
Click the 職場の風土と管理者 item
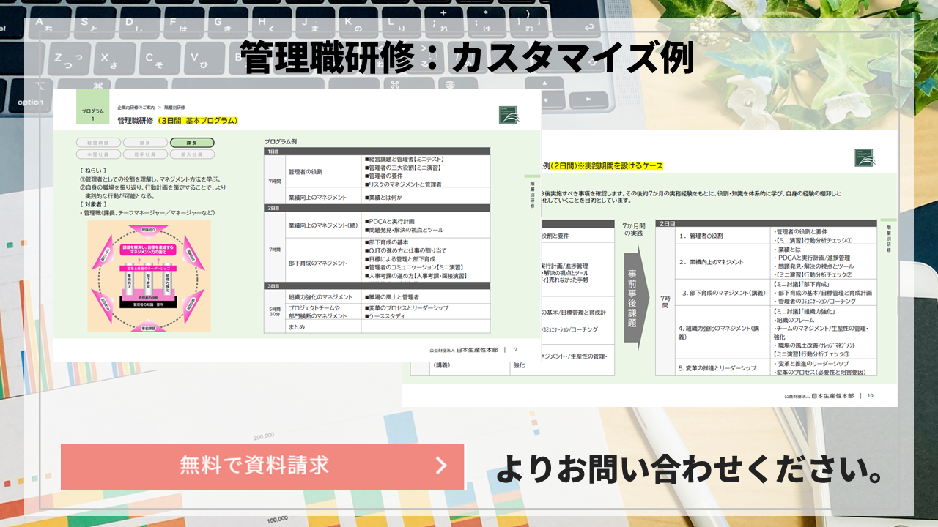coord(392,297)
